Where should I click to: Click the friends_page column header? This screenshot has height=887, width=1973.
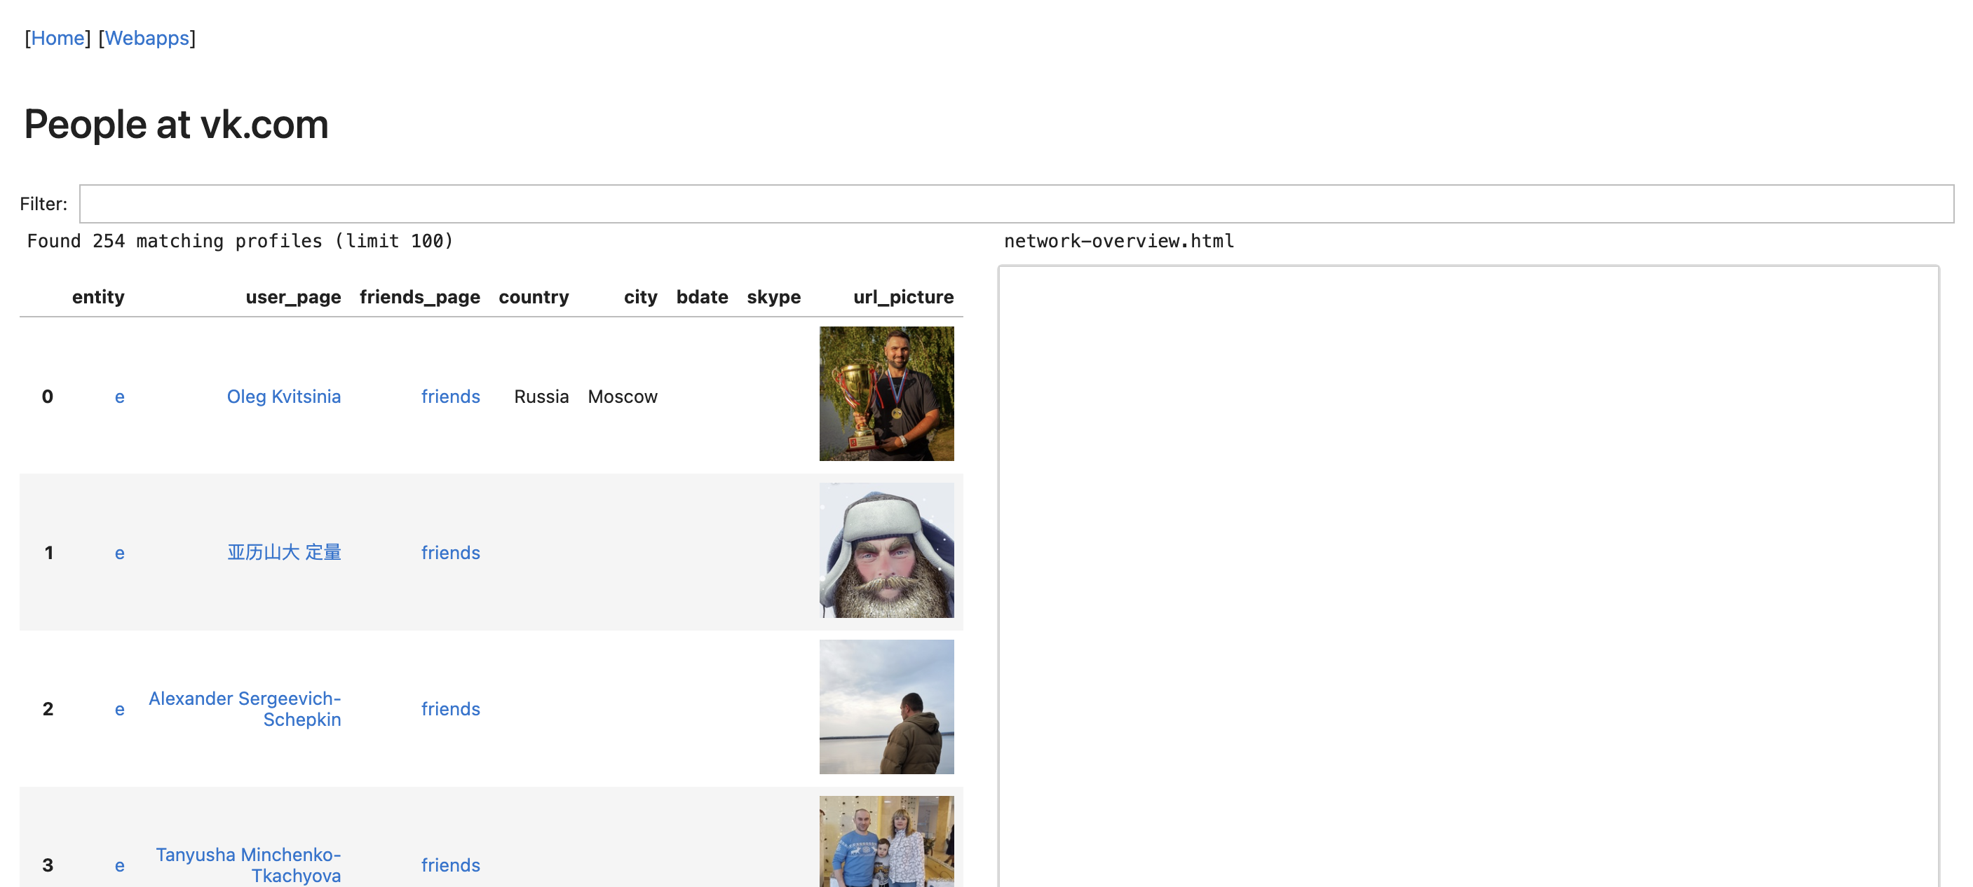(420, 297)
